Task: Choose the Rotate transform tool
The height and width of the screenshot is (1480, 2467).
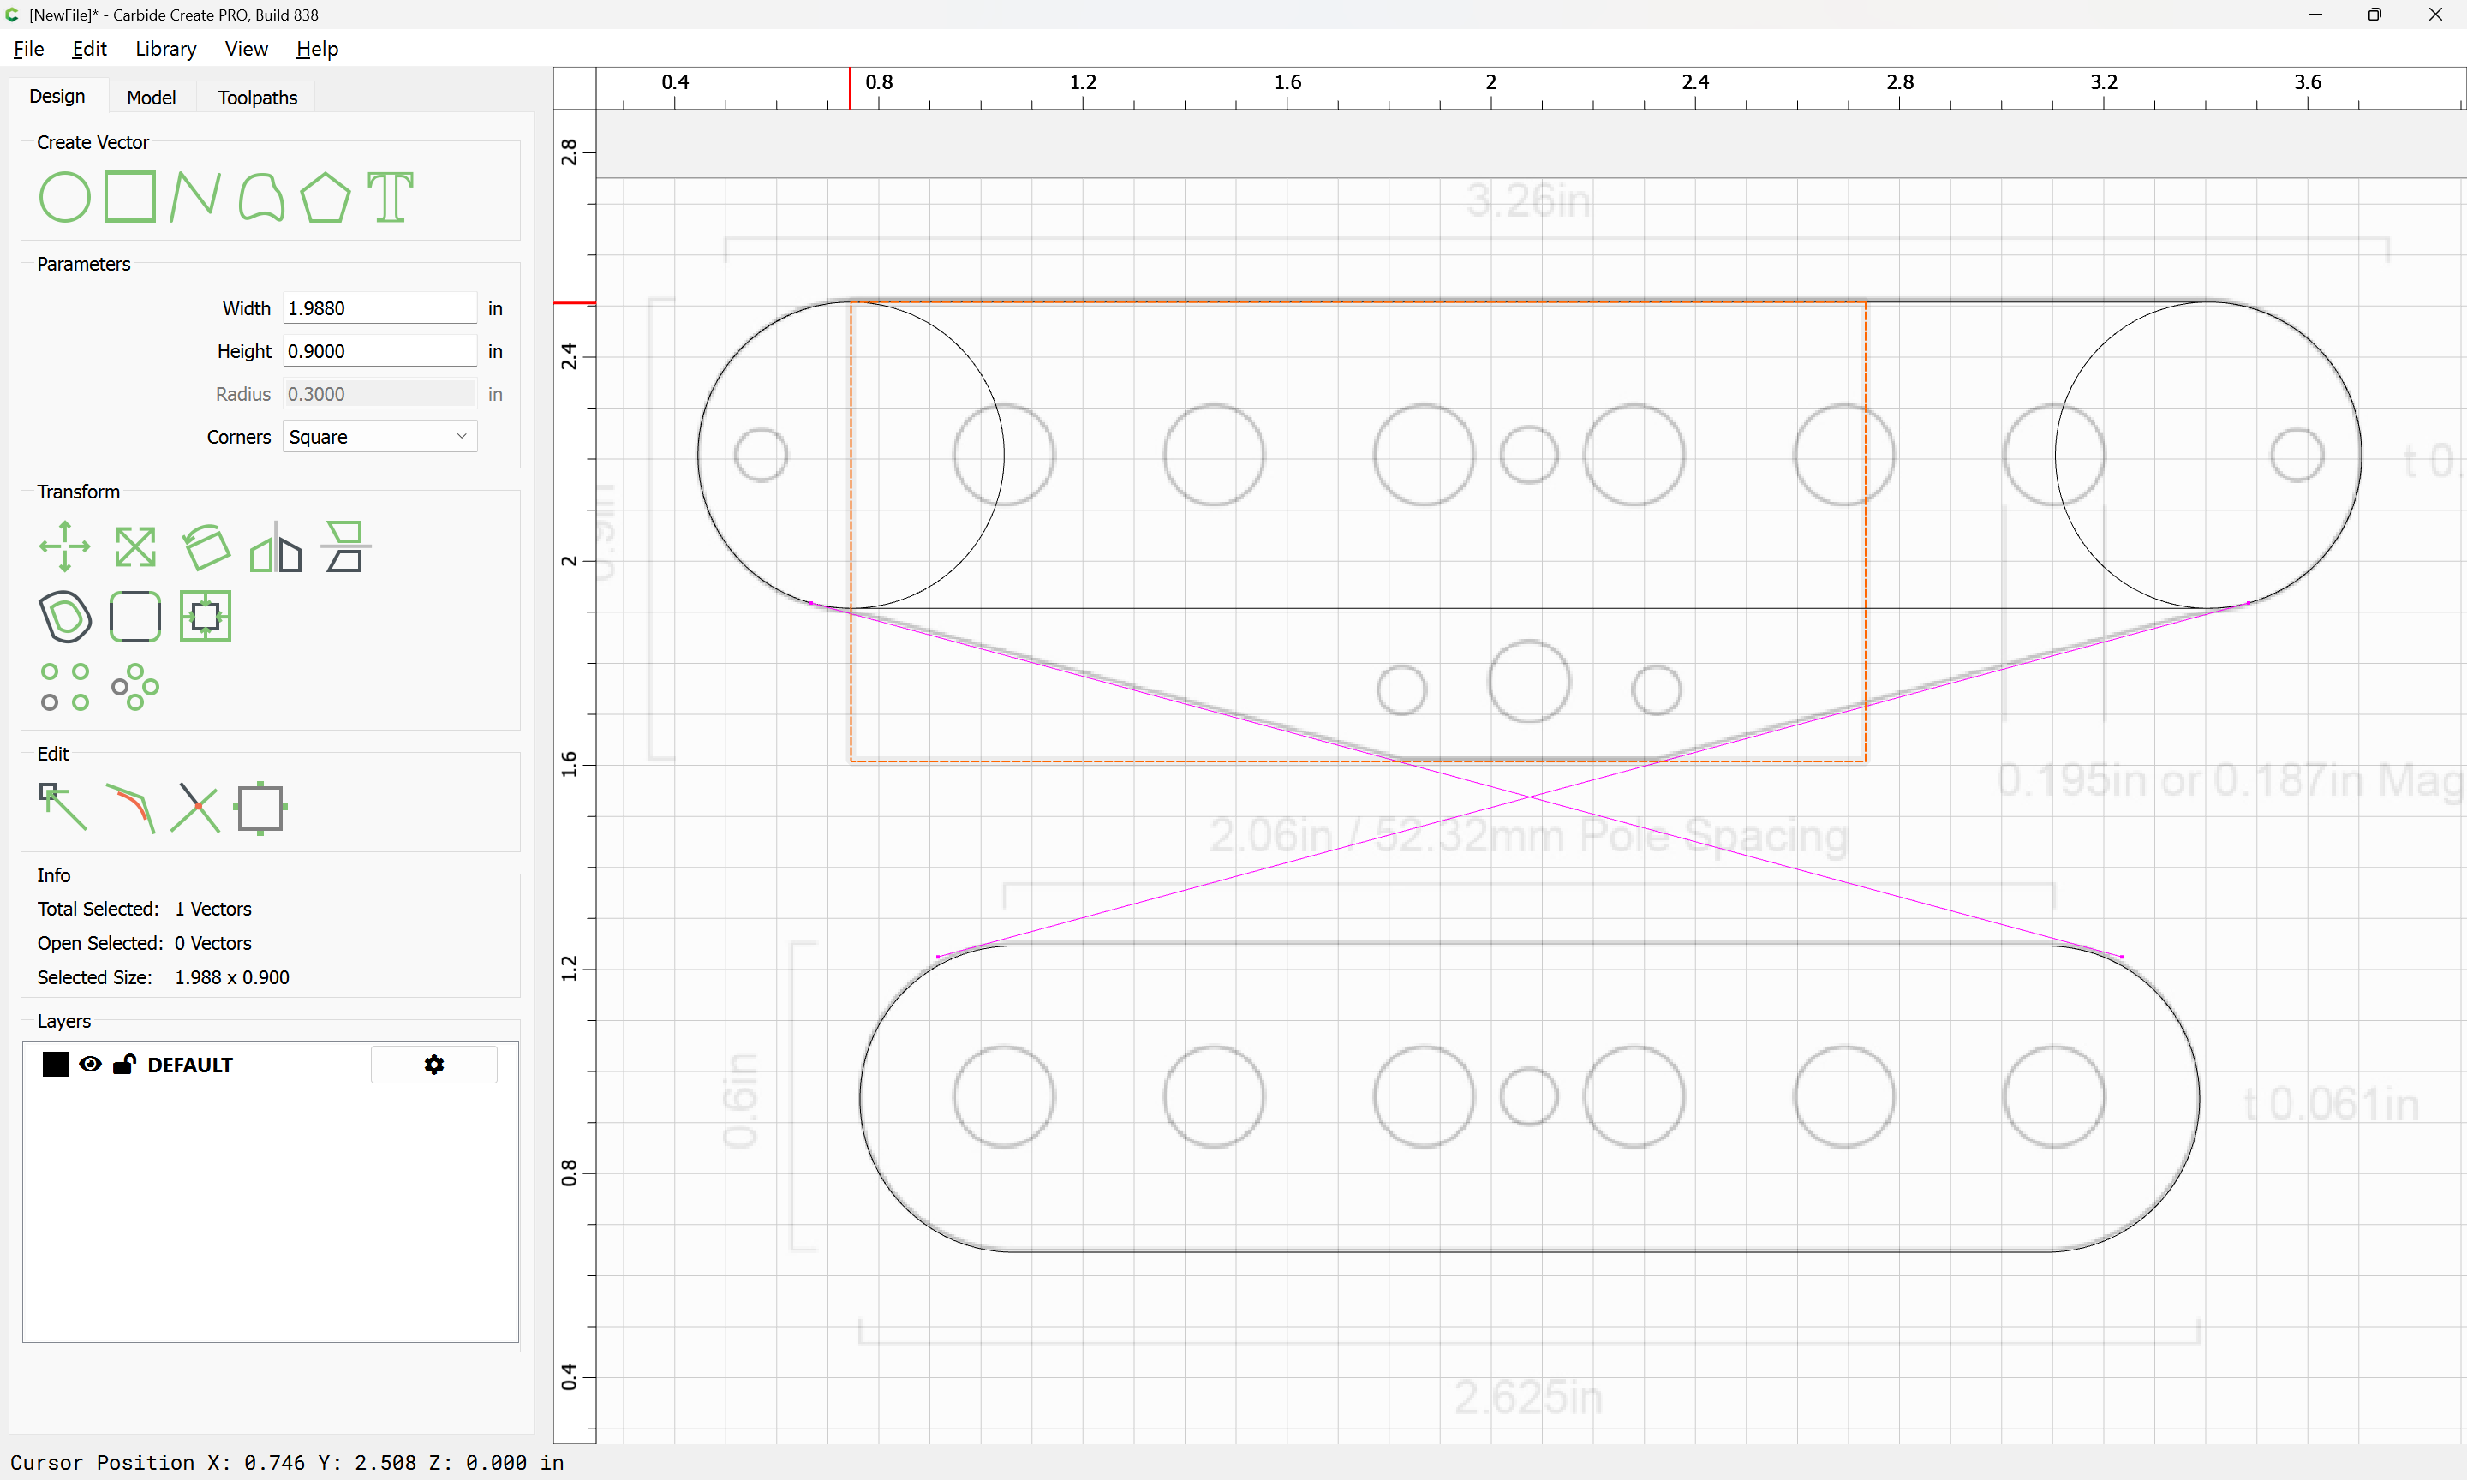Action: click(x=206, y=546)
